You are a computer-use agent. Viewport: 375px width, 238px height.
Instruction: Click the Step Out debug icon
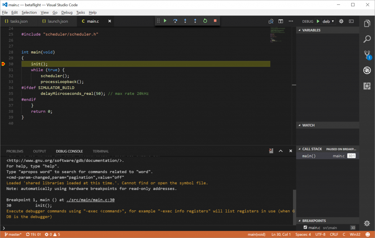(195, 21)
